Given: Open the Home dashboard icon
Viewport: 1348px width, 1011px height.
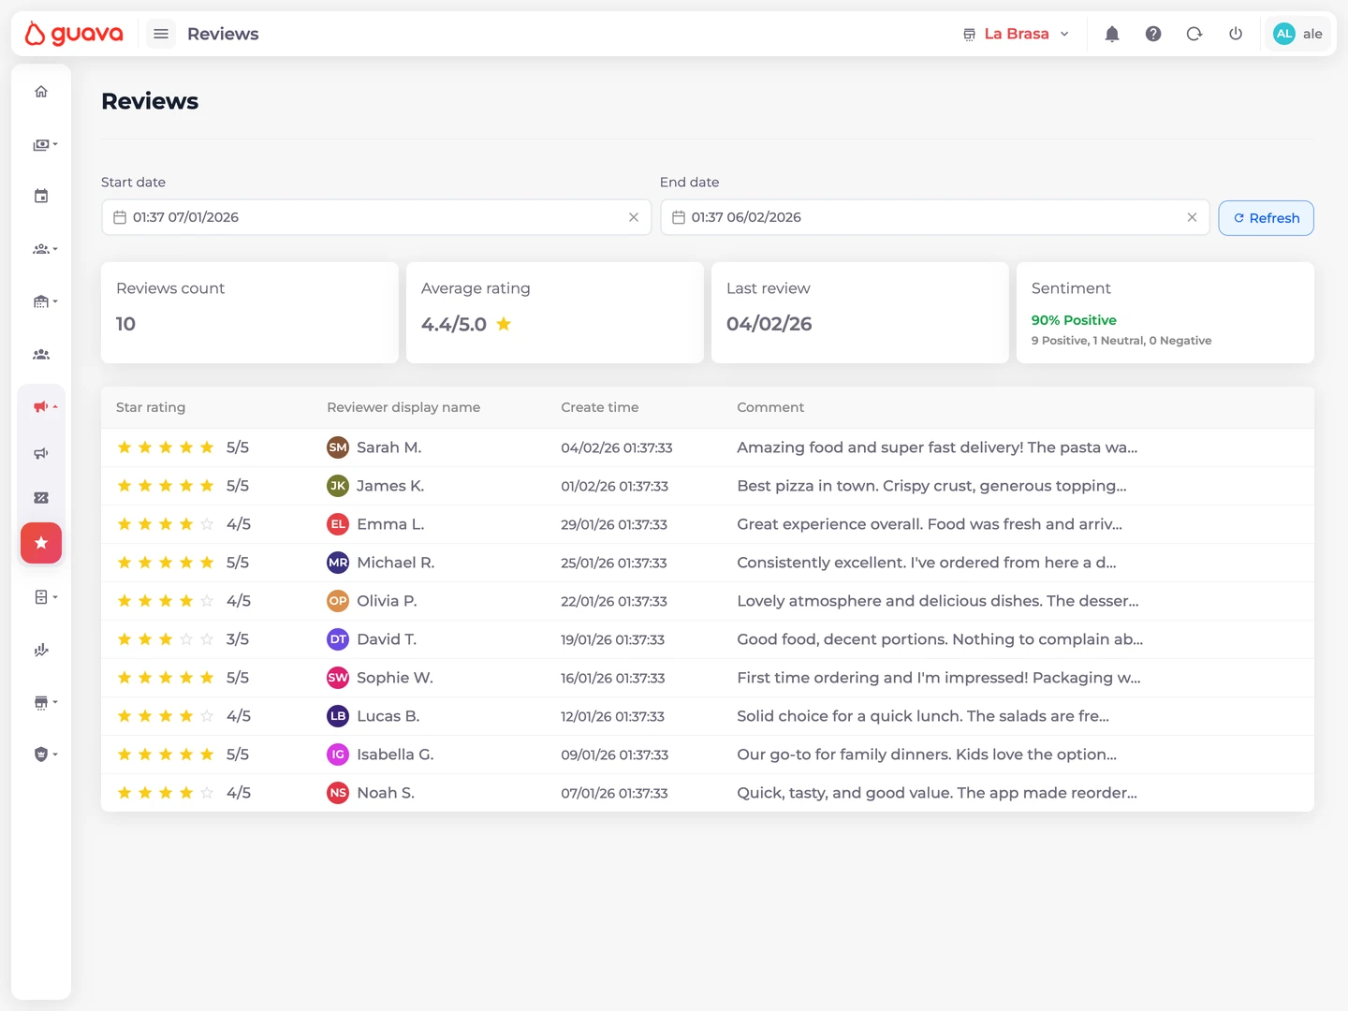Looking at the screenshot, I should [41, 91].
